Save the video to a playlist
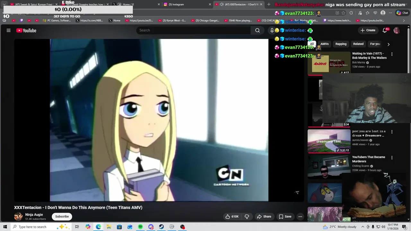The image size is (411, 231). 285,217
